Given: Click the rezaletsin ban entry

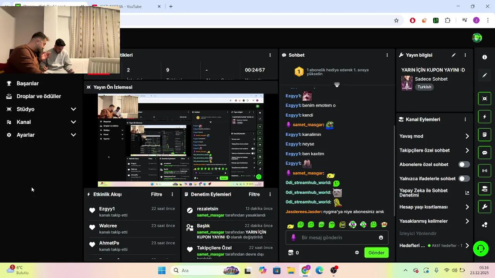Looking at the screenshot, I should click(230, 212).
